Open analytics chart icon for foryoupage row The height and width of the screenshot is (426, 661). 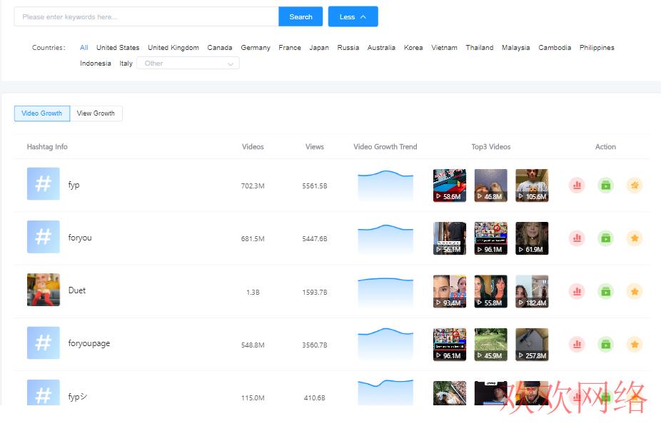pyautogui.click(x=577, y=344)
